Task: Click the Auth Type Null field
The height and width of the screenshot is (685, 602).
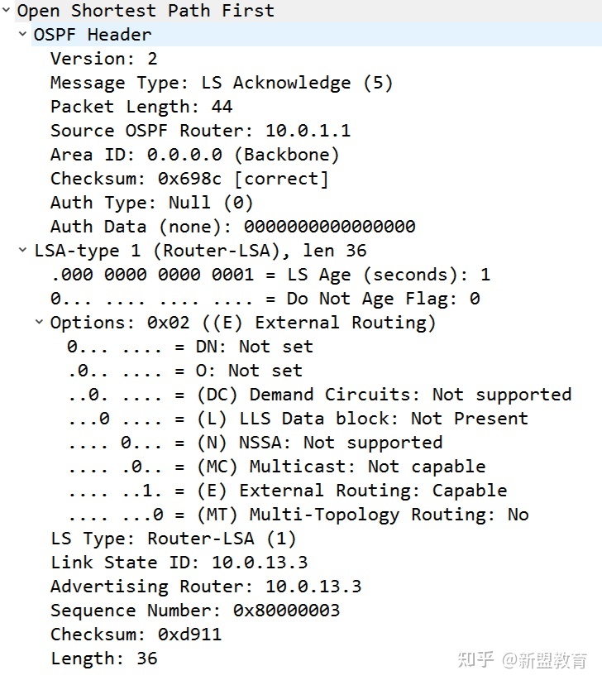Action: [x=151, y=203]
